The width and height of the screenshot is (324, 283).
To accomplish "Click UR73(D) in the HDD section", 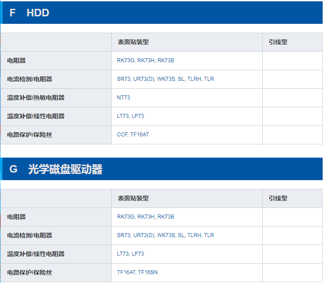I will 143,79.
